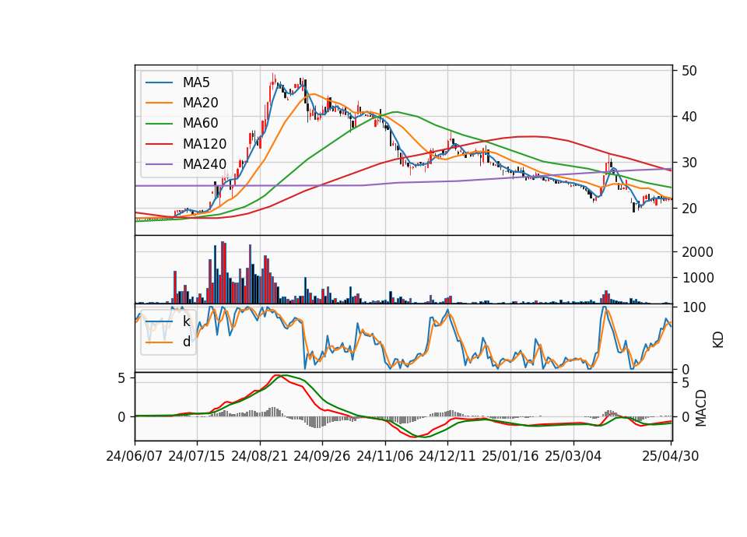Image resolution: width=747 pixels, height=537 pixels.
Task: Click the 24/08/21 date tick label
Action: pyautogui.click(x=260, y=457)
